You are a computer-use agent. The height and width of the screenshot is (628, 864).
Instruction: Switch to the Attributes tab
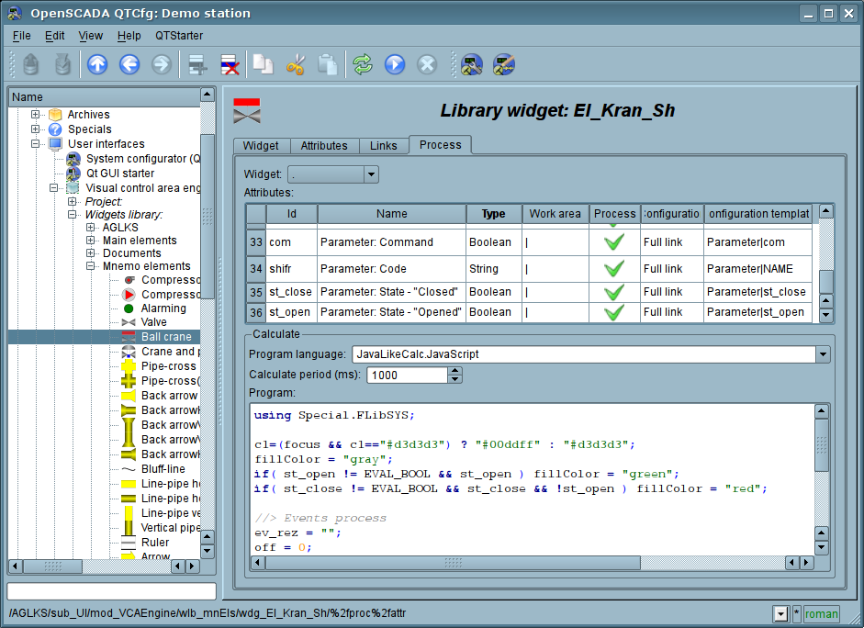click(324, 146)
